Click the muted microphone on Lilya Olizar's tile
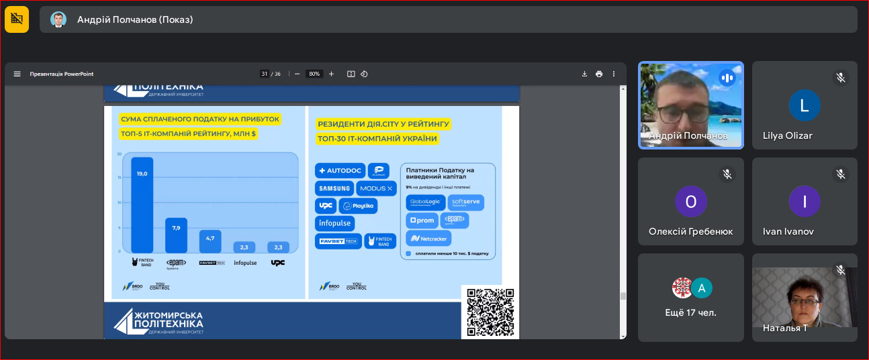 click(840, 78)
